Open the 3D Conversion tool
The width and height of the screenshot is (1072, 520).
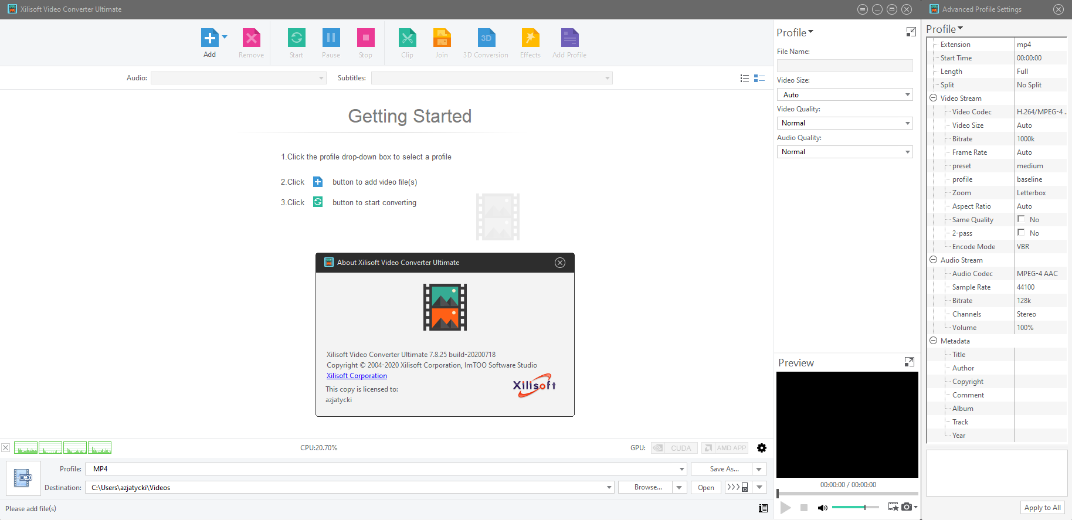coord(486,38)
